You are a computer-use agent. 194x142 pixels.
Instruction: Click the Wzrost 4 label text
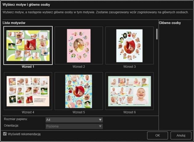coord(28,112)
